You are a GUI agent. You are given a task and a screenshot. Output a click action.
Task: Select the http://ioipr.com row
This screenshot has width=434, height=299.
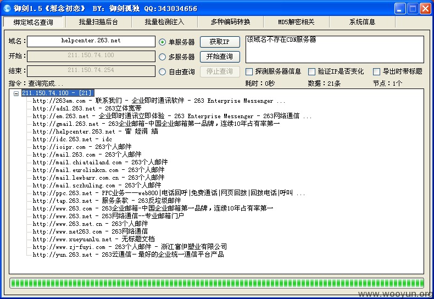(82, 147)
